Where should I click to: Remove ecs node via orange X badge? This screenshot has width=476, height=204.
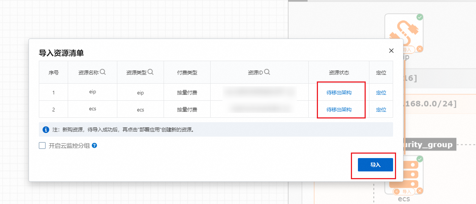point(420,191)
